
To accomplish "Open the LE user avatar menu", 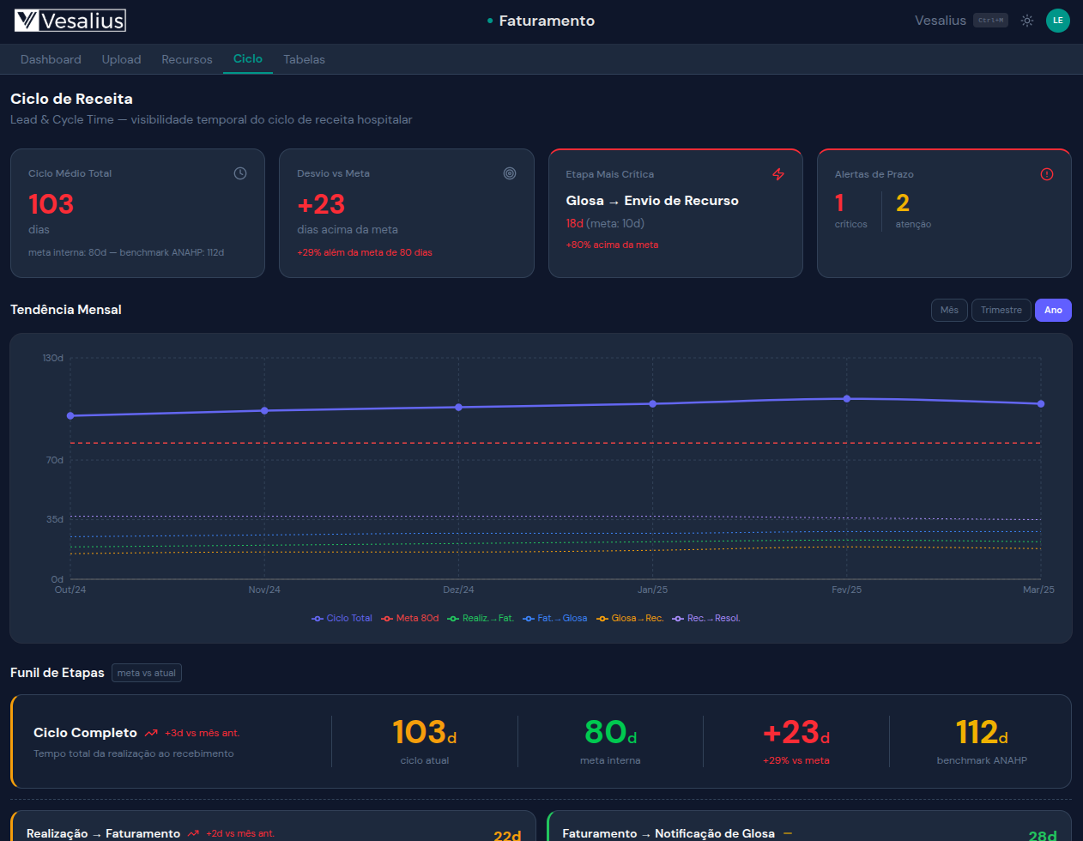I will (x=1057, y=21).
